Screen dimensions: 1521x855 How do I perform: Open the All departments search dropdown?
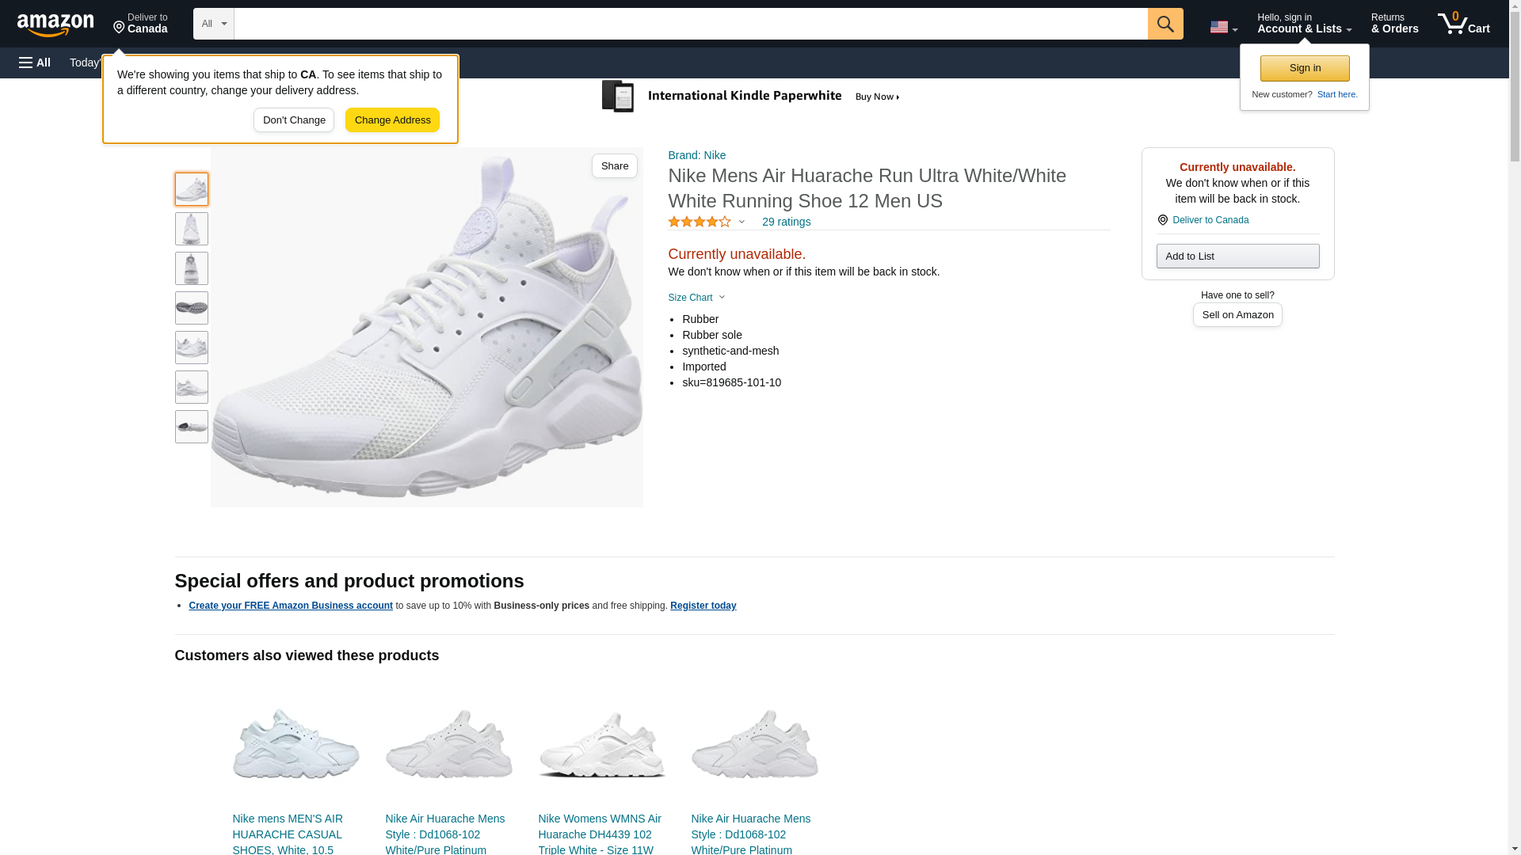coord(213,24)
